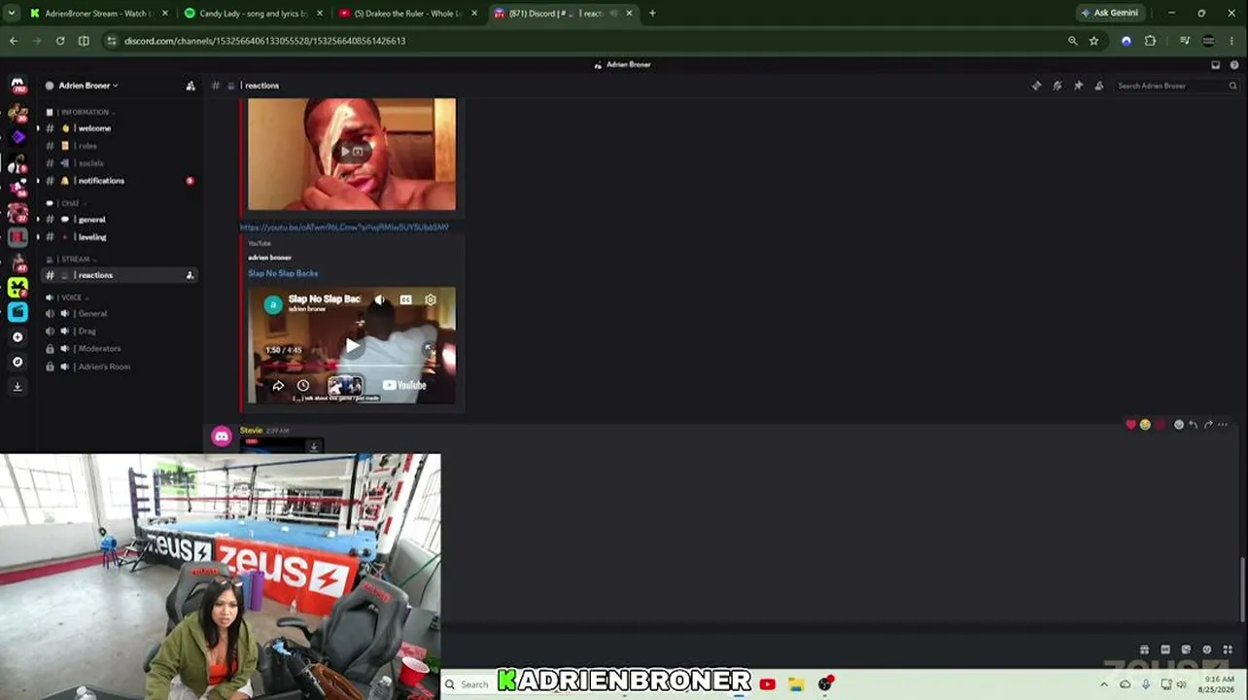This screenshot has width=1248, height=700.
Task: Toggle closed captions on YouTube embed
Action: pos(405,299)
